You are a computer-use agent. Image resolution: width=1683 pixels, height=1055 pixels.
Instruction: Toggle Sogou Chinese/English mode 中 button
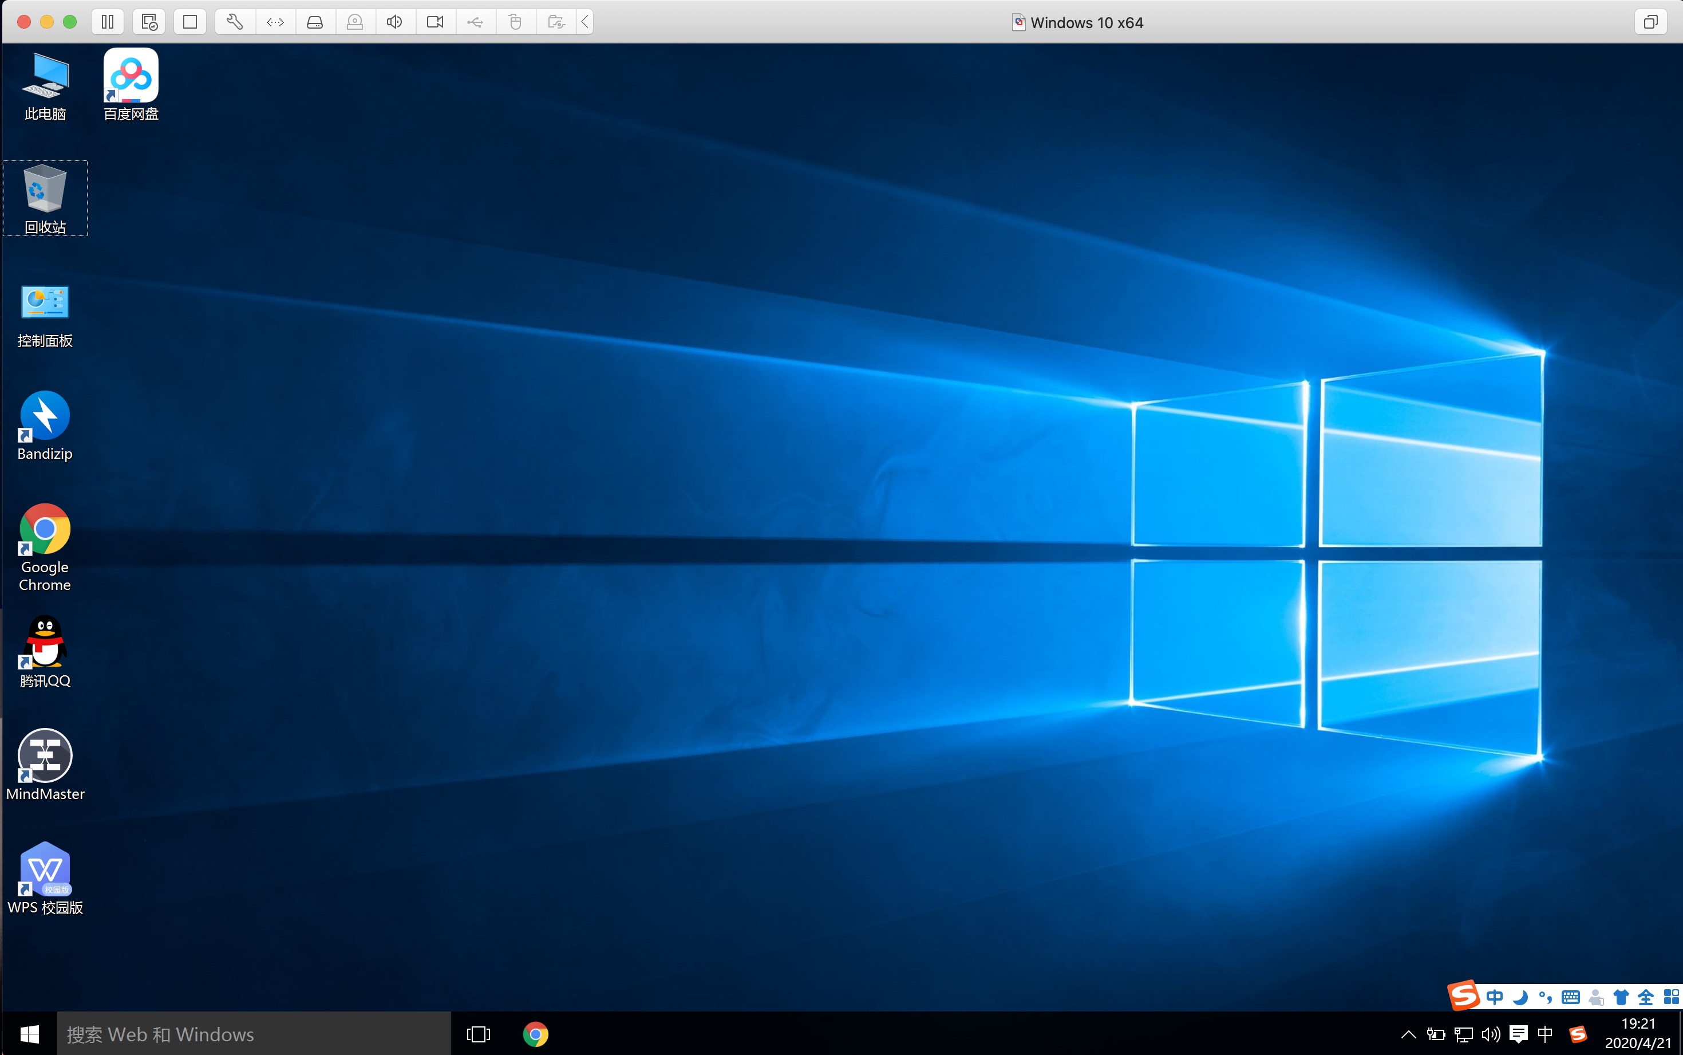coord(1494,997)
